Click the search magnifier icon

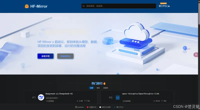83,6
